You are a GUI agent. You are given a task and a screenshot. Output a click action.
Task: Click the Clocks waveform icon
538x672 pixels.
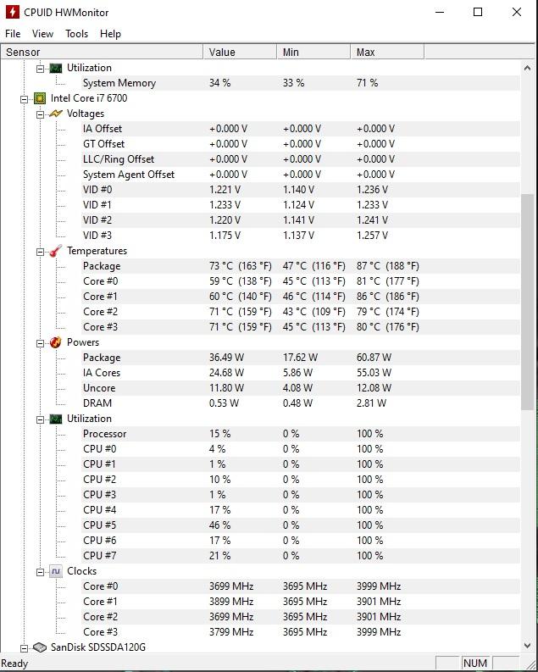(x=56, y=571)
